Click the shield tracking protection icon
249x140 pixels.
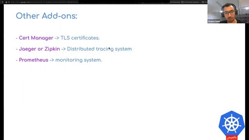(3, 2)
